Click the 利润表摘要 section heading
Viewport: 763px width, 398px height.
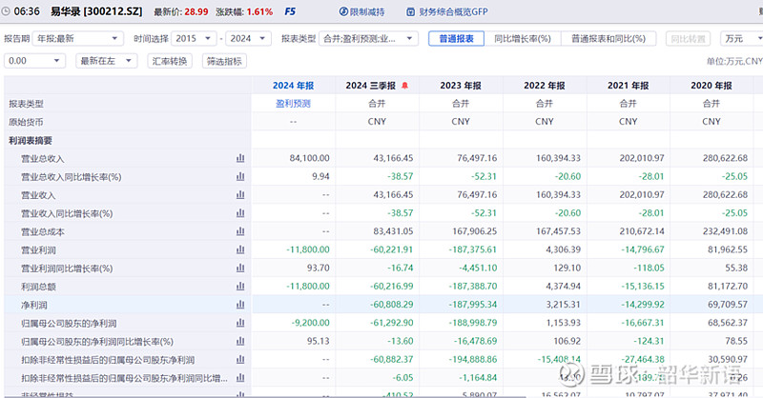point(31,140)
